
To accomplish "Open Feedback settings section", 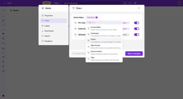I will click(x=54, y=41).
